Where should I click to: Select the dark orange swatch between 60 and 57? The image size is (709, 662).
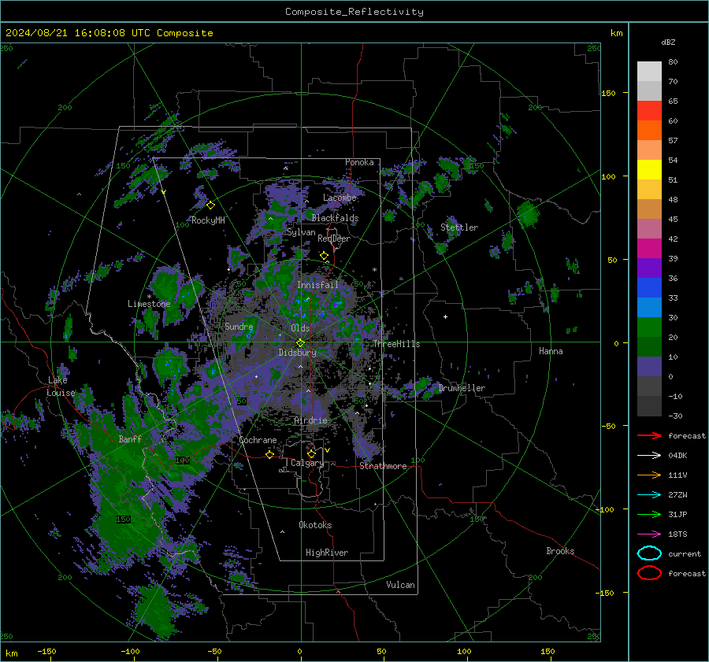coord(649,131)
